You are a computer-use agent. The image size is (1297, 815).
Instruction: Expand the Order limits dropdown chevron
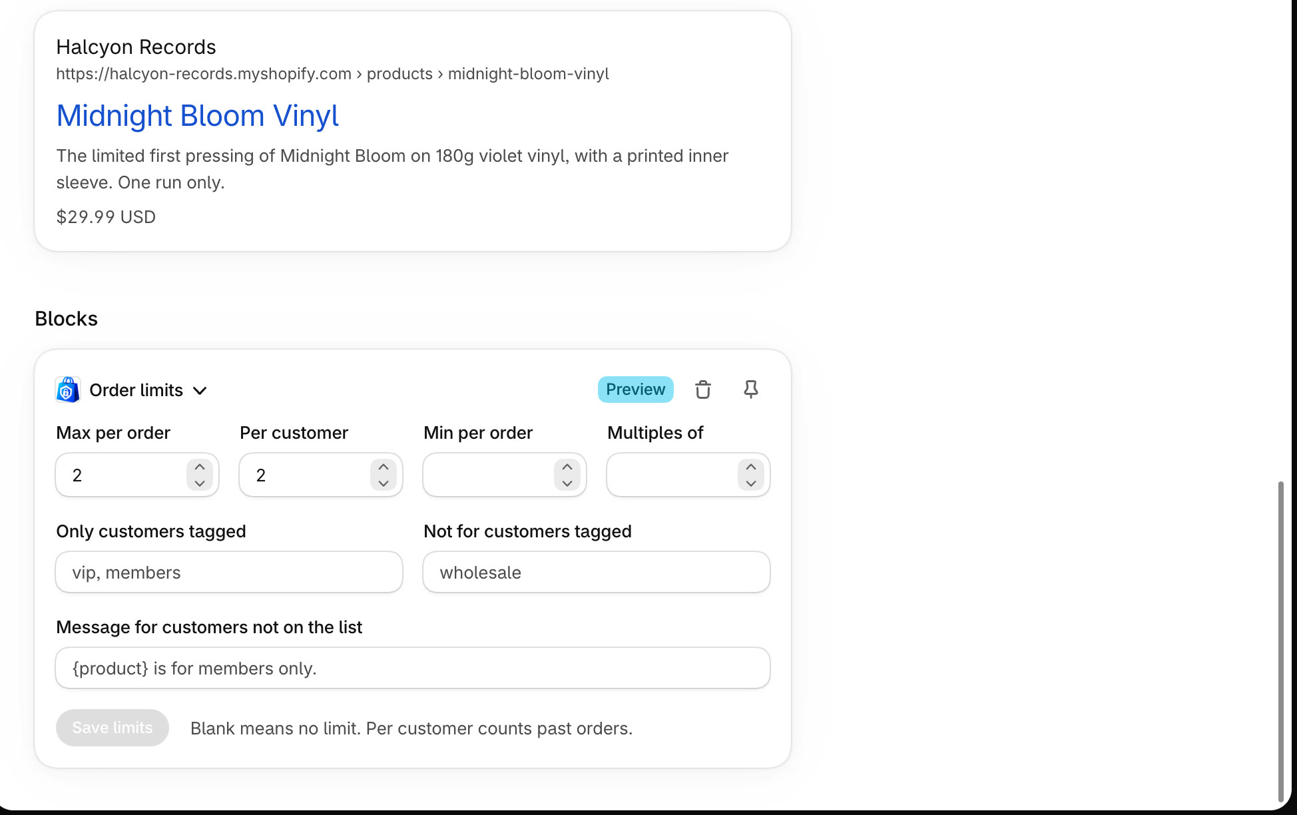pyautogui.click(x=200, y=391)
